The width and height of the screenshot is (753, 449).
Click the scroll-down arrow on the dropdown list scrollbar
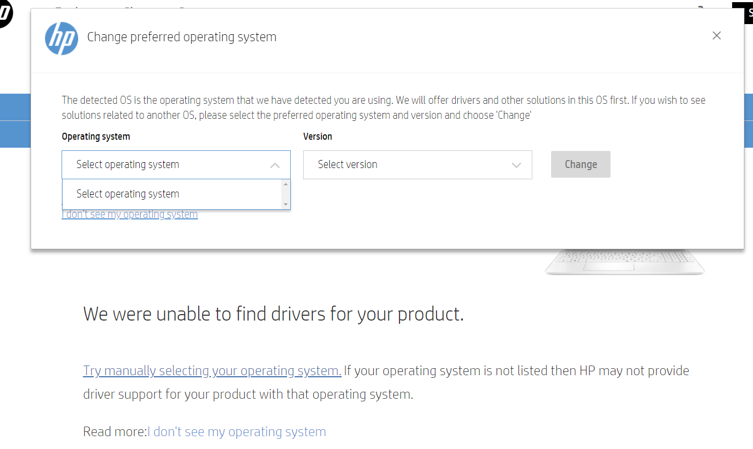[x=287, y=204]
